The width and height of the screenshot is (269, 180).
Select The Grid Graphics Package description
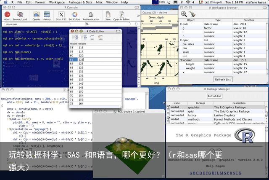232,111
